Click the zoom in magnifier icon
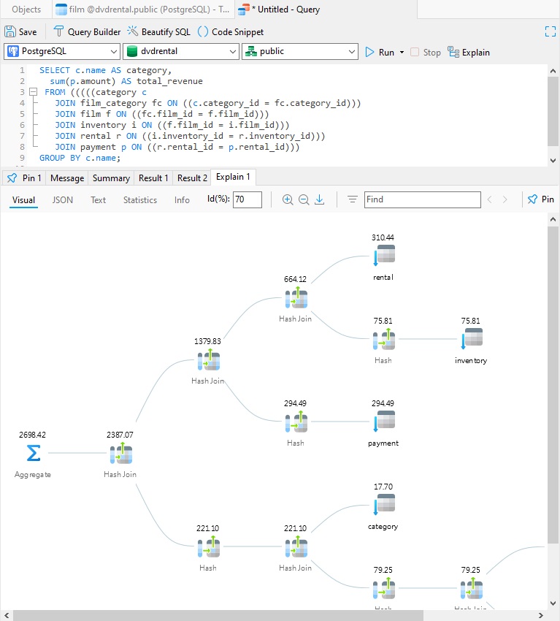 click(x=288, y=199)
